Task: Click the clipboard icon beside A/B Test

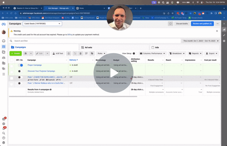Action: tap(69, 54)
